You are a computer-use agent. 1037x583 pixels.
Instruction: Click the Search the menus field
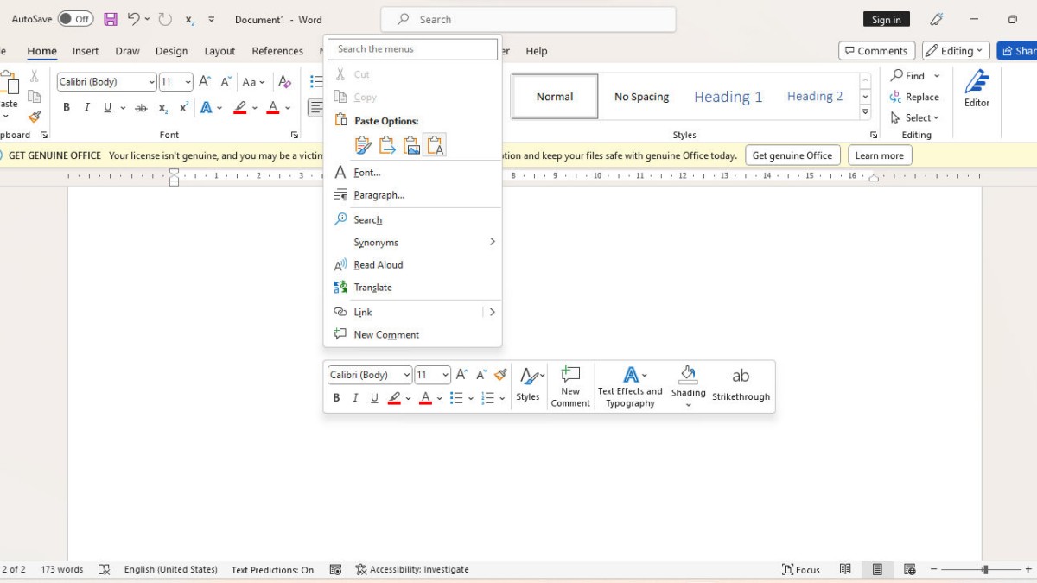(412, 49)
